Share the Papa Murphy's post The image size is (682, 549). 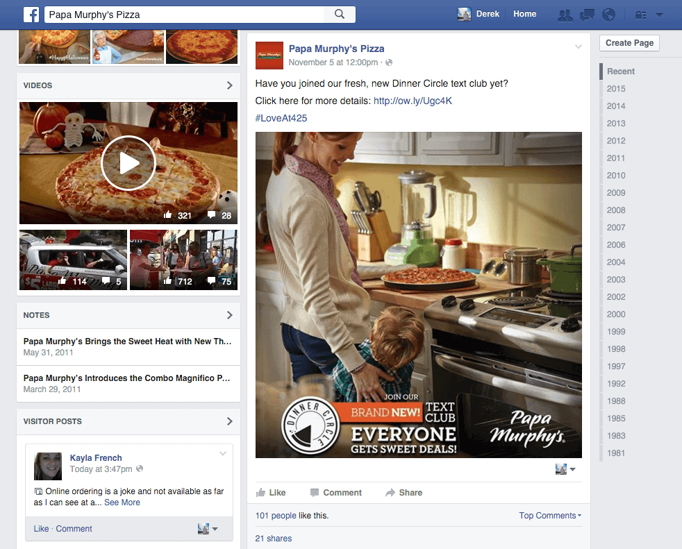404,493
